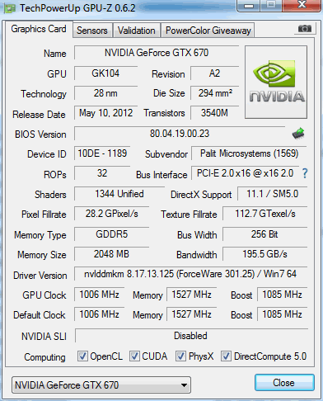The image size is (323, 401).
Task: Toggle the DirectCompute 5.0 checkbox
Action: 226,356
